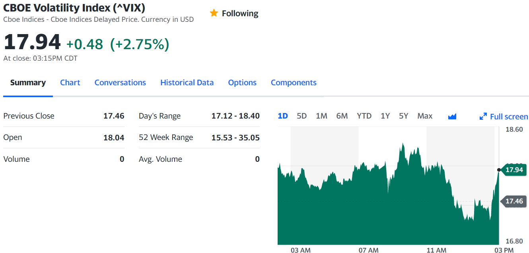Click the (+2.75%) percent change
Viewport: 529px width, 253px height.
[139, 44]
